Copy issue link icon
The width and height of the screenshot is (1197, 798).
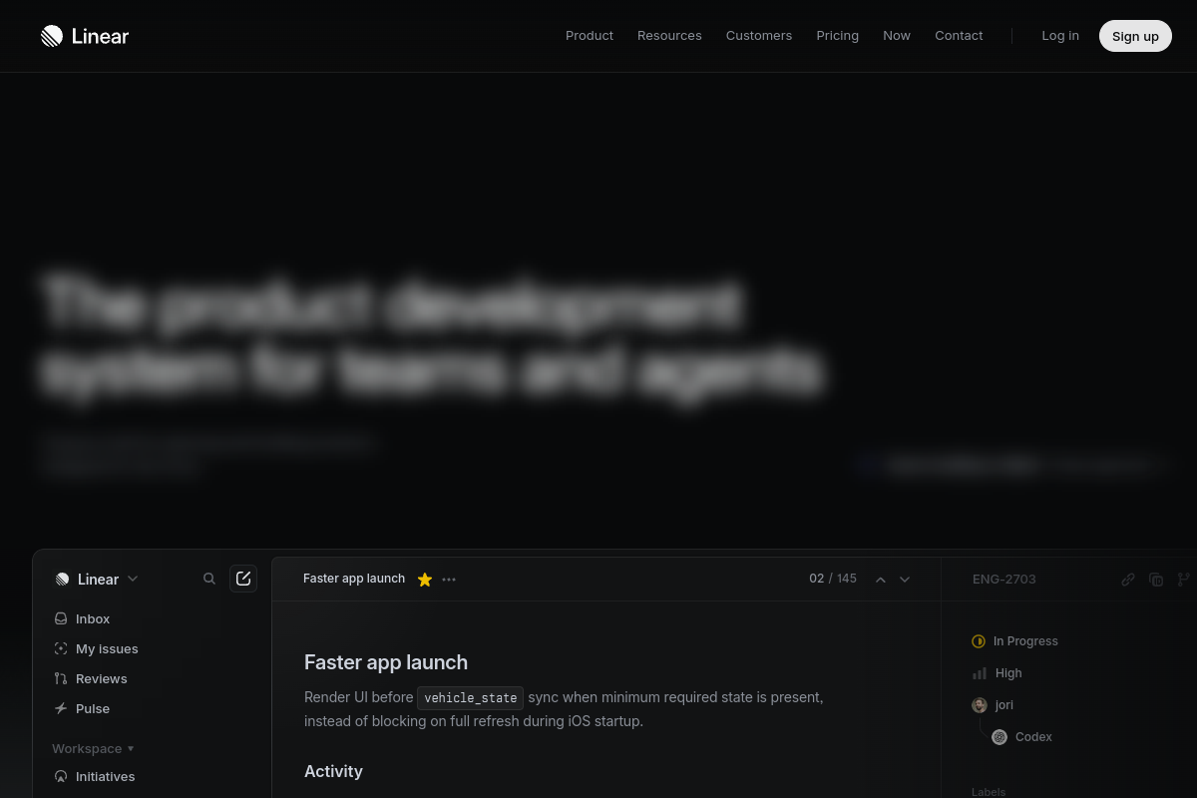pyautogui.click(x=1128, y=579)
